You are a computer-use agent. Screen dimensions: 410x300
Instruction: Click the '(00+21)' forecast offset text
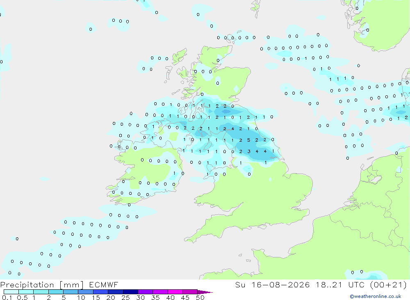point(388,285)
